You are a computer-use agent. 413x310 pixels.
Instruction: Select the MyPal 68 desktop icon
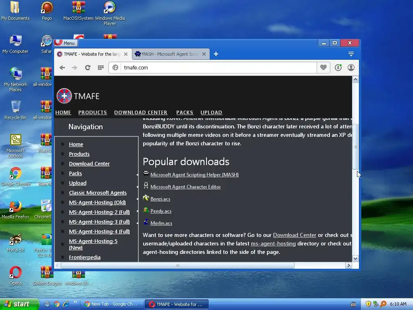(16, 243)
